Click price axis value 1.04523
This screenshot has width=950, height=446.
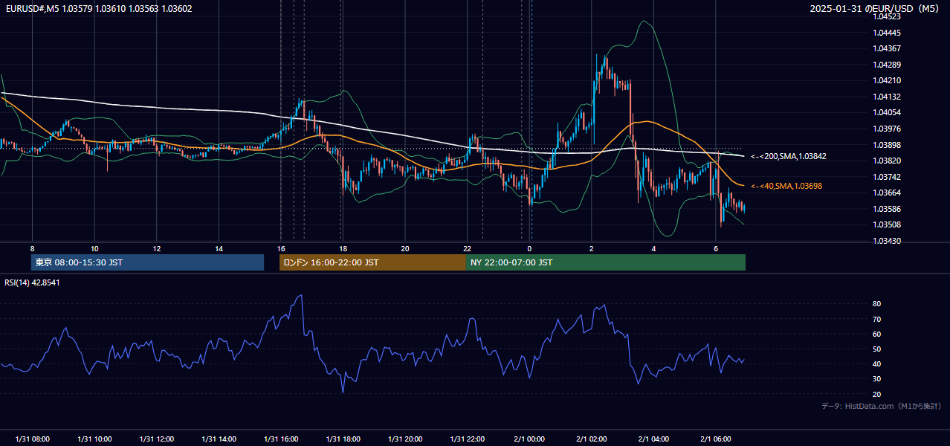click(x=887, y=16)
